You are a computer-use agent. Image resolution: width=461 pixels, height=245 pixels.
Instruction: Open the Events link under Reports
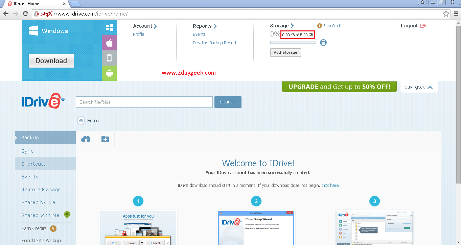(199, 34)
